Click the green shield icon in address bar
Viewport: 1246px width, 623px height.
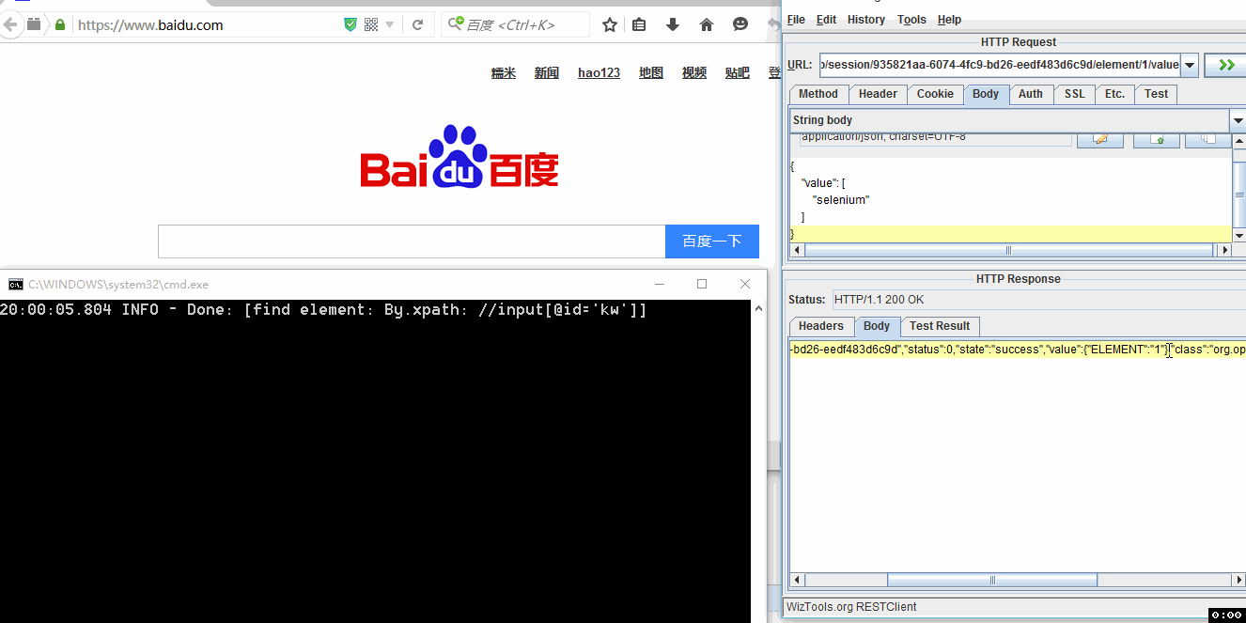(350, 24)
